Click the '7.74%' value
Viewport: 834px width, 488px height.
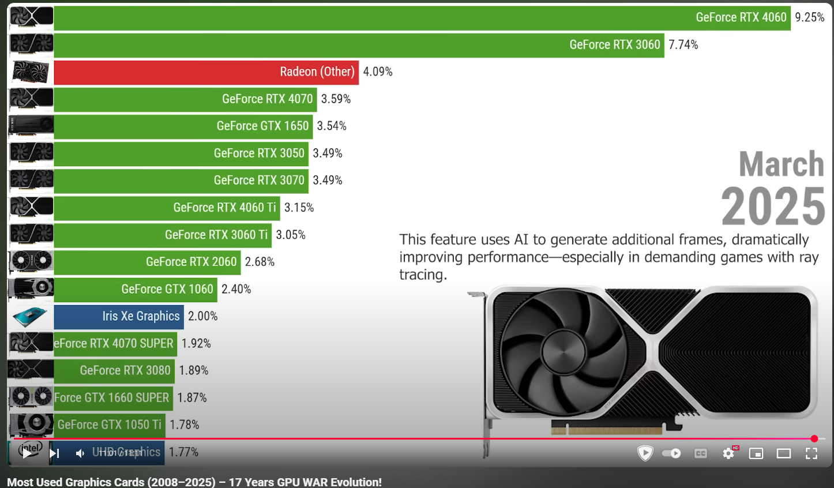click(x=683, y=44)
